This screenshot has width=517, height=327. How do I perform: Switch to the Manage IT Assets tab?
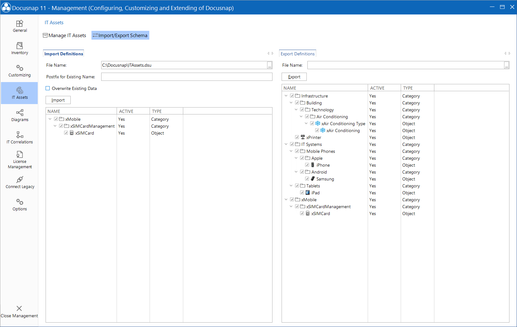point(64,35)
